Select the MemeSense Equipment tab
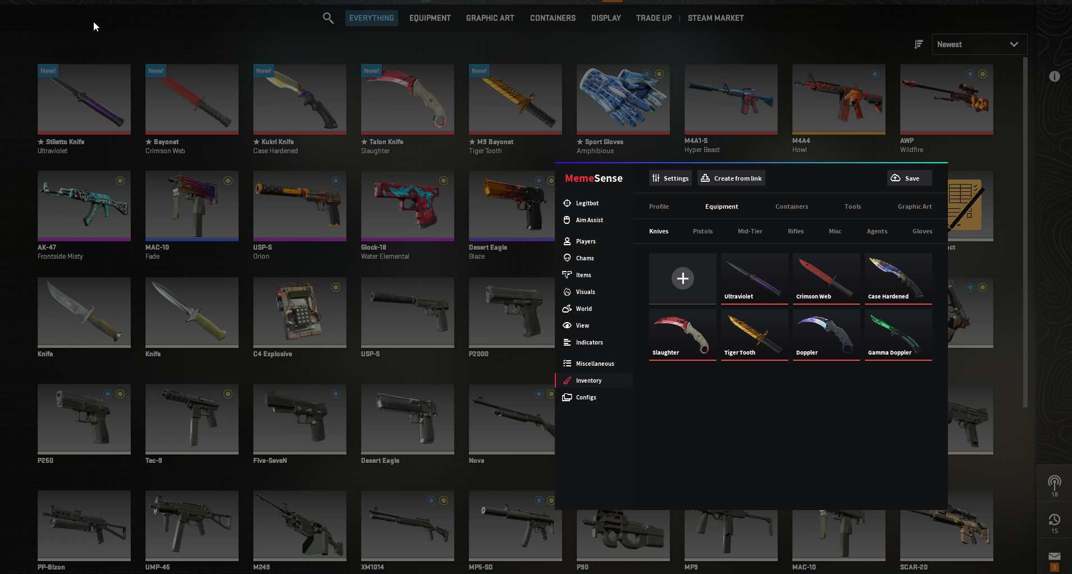Screen dimensions: 1072x574 (722, 206)
